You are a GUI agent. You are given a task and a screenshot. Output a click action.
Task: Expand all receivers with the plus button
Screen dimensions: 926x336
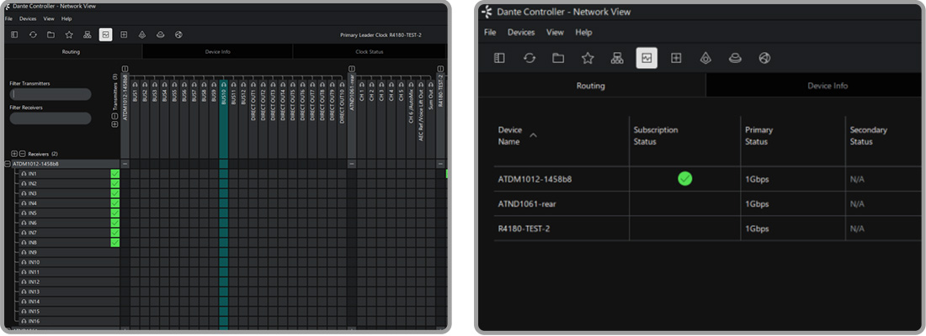(x=14, y=154)
